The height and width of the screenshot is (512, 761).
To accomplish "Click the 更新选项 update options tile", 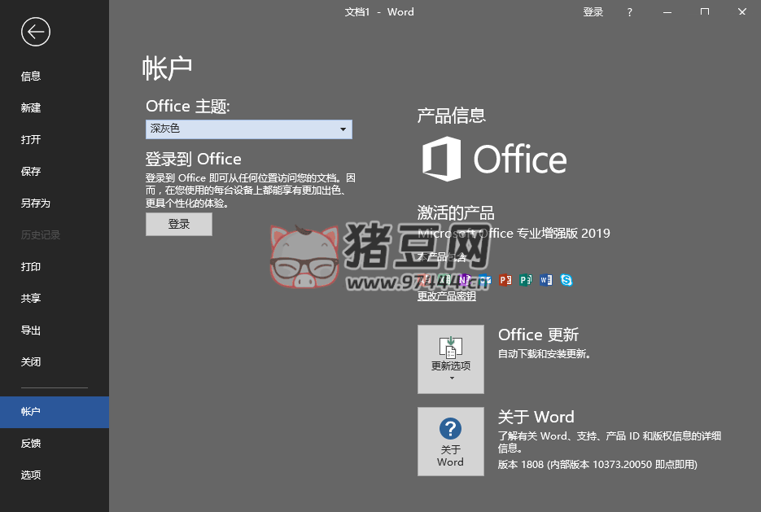I will (450, 359).
